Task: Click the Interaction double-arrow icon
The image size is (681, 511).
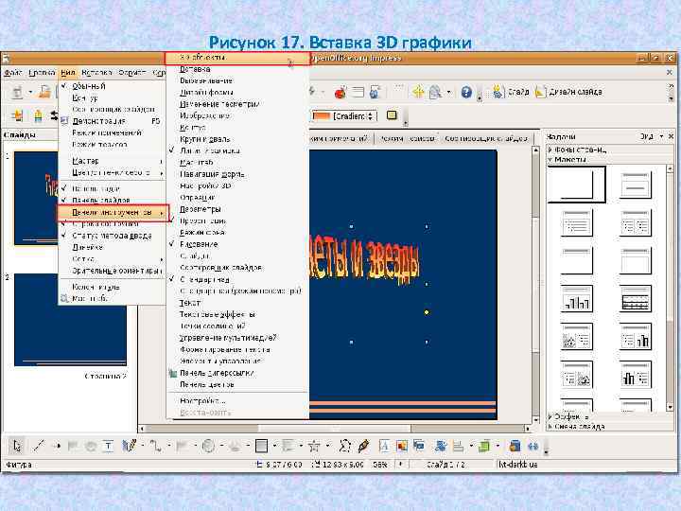Action: click(533, 446)
